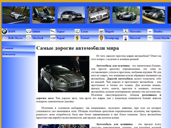Click bold text Дорогой автомобиль
The image size is (171, 128).
click(x=120, y=79)
